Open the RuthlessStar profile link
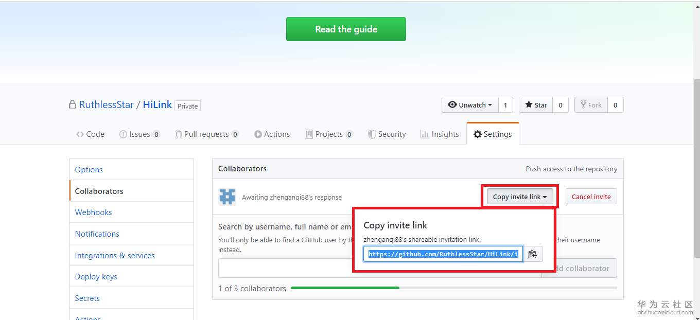Viewport: 700px width, 320px height. coord(107,104)
